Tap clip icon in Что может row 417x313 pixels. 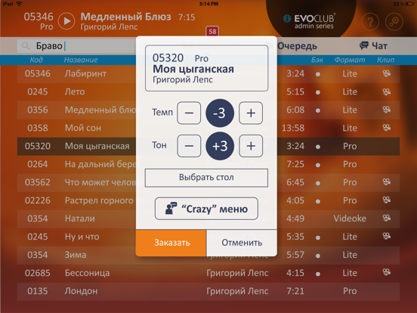click(386, 181)
